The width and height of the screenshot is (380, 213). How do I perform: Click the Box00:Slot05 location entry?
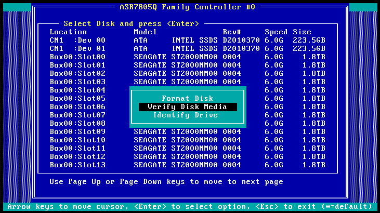coord(77,98)
